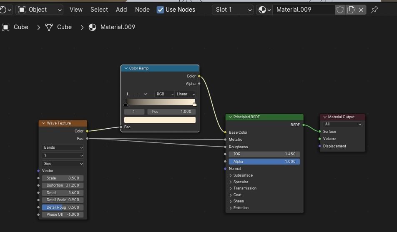Click Color Ramp Alpha output socket
Screen dimensions: 397x232
(199, 83)
